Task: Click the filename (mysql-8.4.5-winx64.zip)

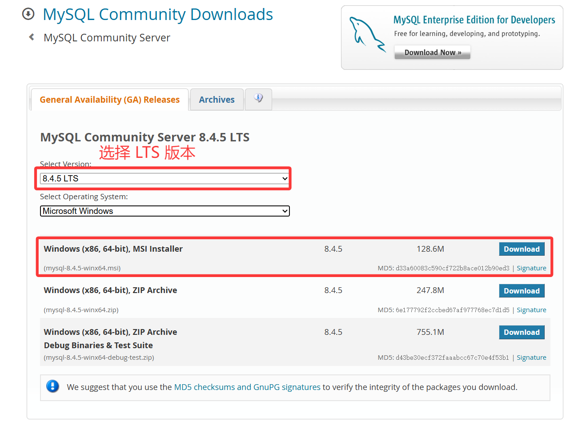Action: [81, 310]
